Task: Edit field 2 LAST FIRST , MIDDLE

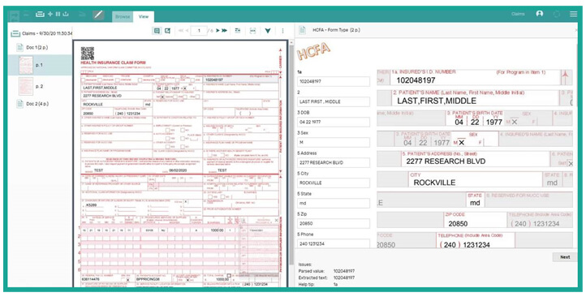Action: [334, 101]
